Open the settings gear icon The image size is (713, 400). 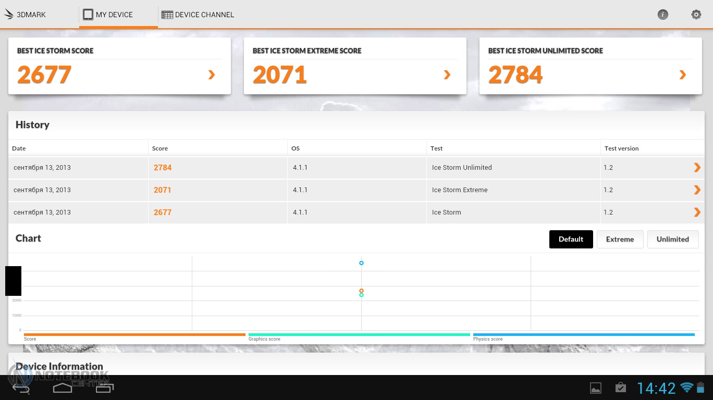[x=696, y=15]
